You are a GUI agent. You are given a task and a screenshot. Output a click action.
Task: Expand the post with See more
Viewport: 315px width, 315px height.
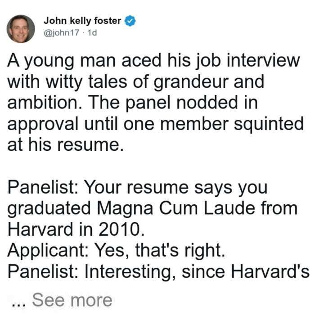(72, 300)
